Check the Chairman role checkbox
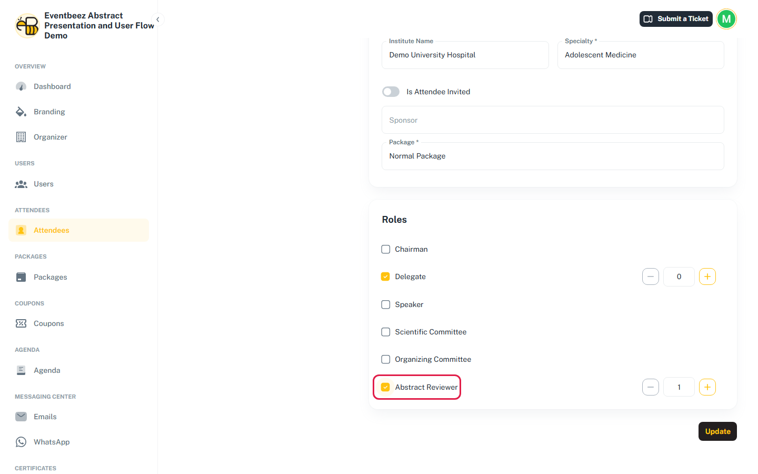The width and height of the screenshot is (758, 474). click(x=386, y=249)
